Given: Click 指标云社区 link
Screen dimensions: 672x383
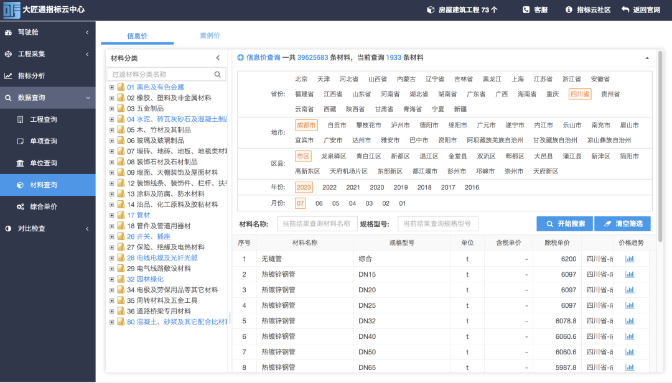Looking at the screenshot, I should tap(594, 10).
